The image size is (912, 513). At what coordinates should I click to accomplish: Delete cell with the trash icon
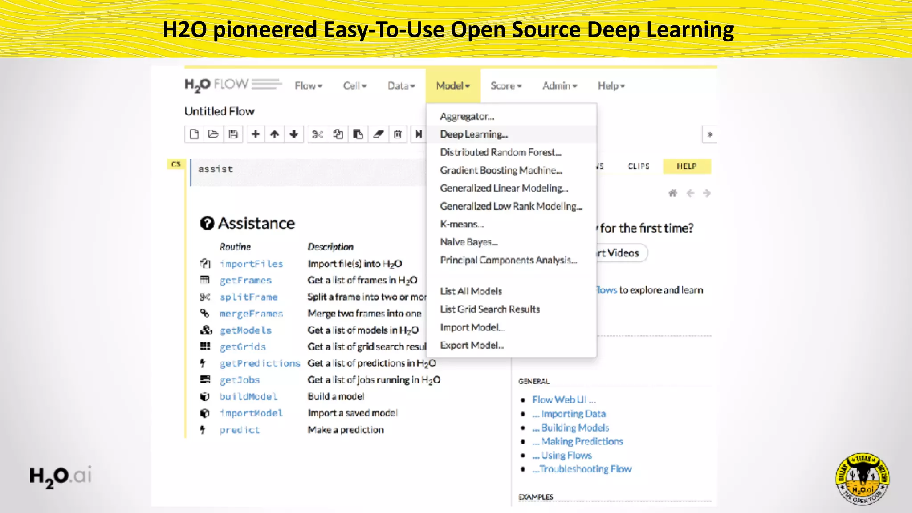(398, 134)
